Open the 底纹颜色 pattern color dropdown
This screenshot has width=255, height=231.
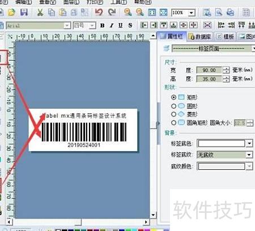(249, 166)
